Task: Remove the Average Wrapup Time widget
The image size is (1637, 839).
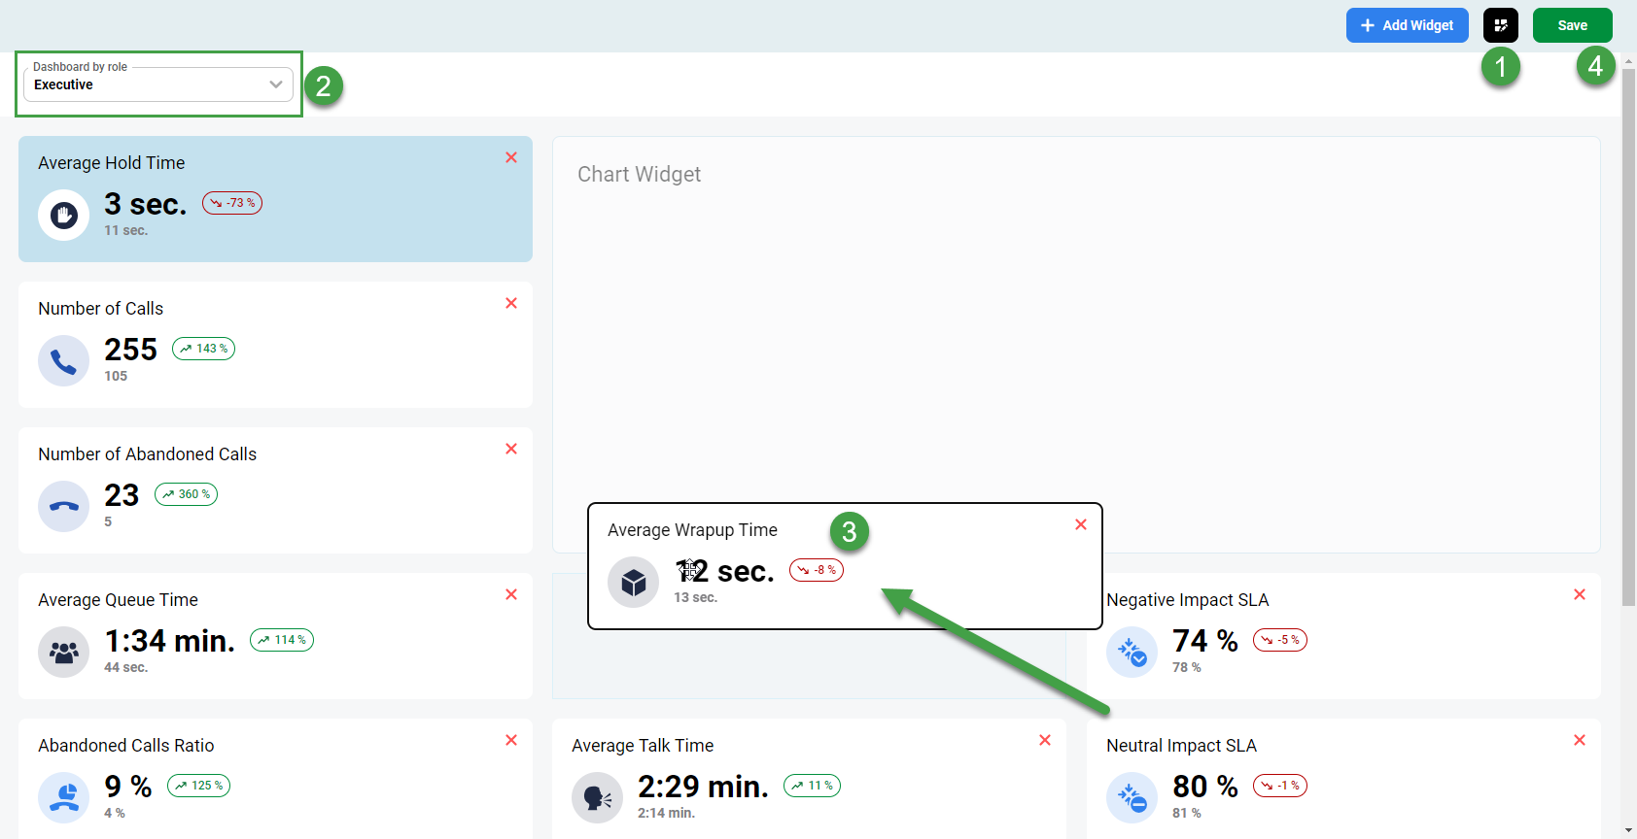Action: pyautogui.click(x=1080, y=523)
